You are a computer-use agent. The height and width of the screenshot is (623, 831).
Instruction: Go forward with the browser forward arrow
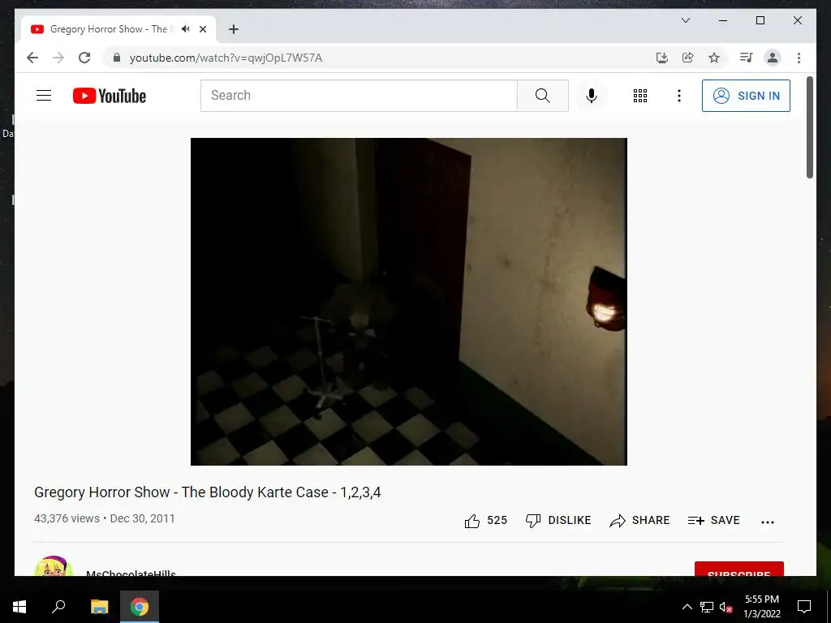pyautogui.click(x=58, y=58)
